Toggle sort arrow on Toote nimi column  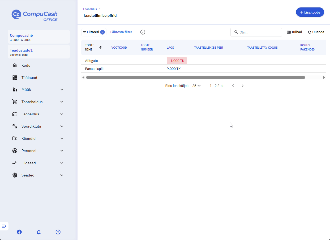[x=101, y=47]
